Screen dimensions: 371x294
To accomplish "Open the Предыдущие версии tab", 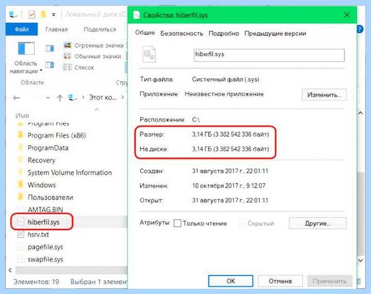I will tap(275, 33).
